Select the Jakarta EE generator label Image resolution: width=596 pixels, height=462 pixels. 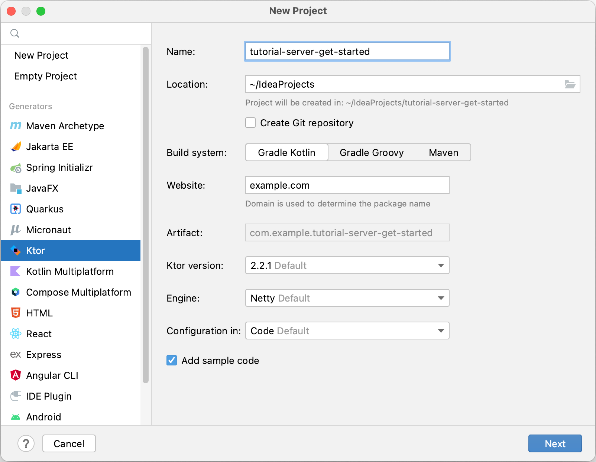click(49, 147)
